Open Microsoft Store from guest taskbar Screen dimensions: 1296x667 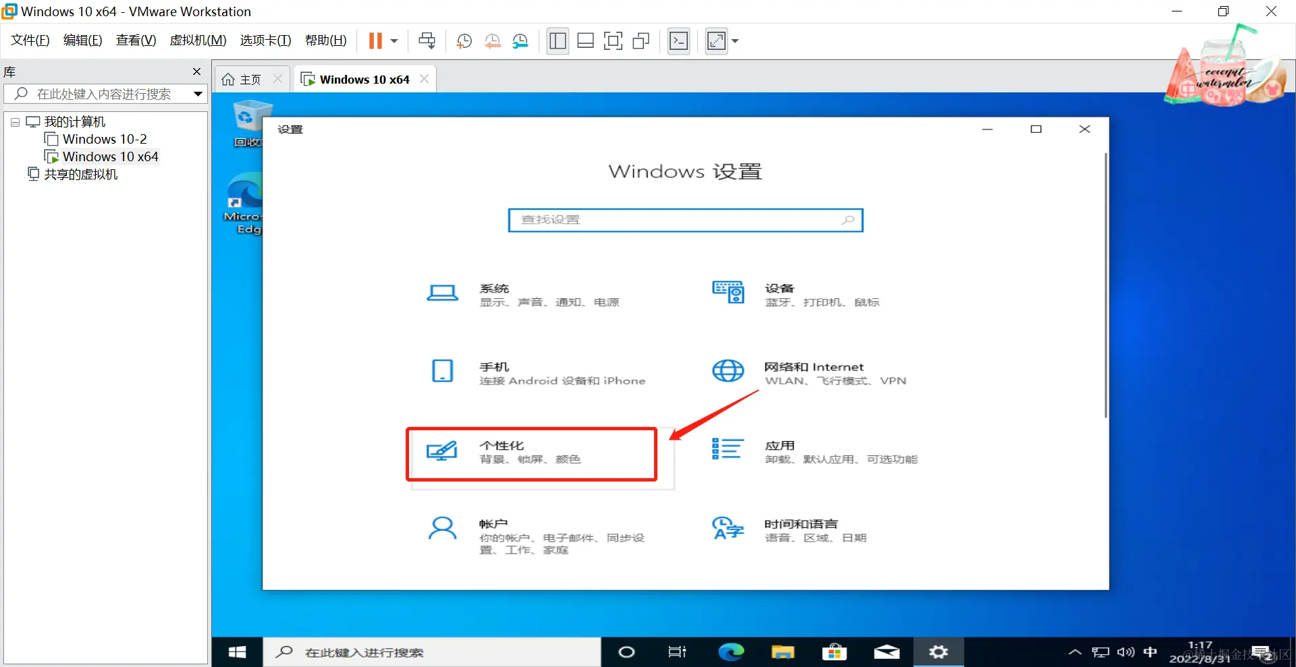click(x=834, y=652)
